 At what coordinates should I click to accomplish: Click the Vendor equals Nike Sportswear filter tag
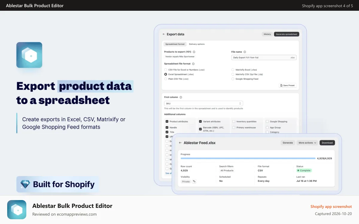tap(180, 56)
